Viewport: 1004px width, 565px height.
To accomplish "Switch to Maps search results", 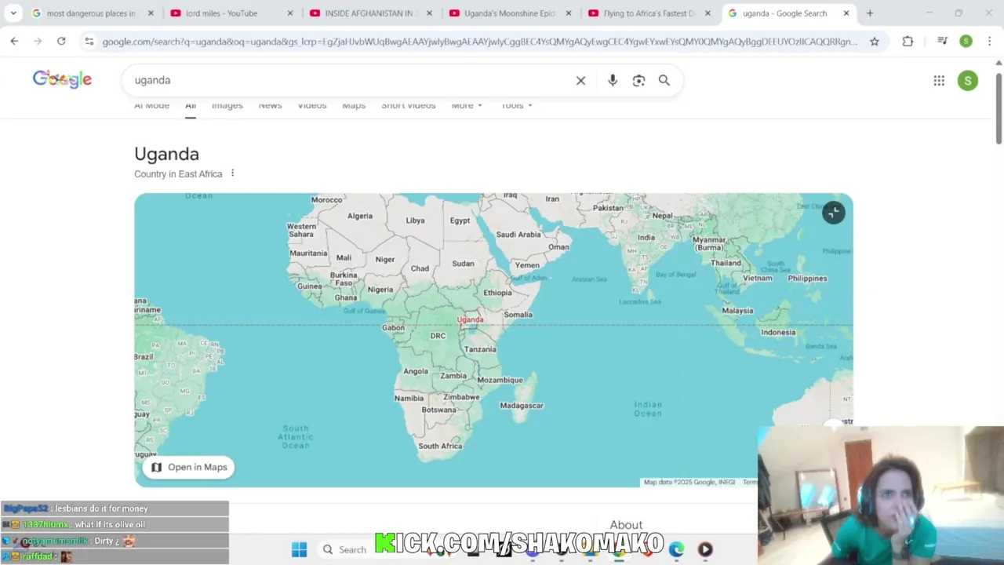I will (x=354, y=105).
